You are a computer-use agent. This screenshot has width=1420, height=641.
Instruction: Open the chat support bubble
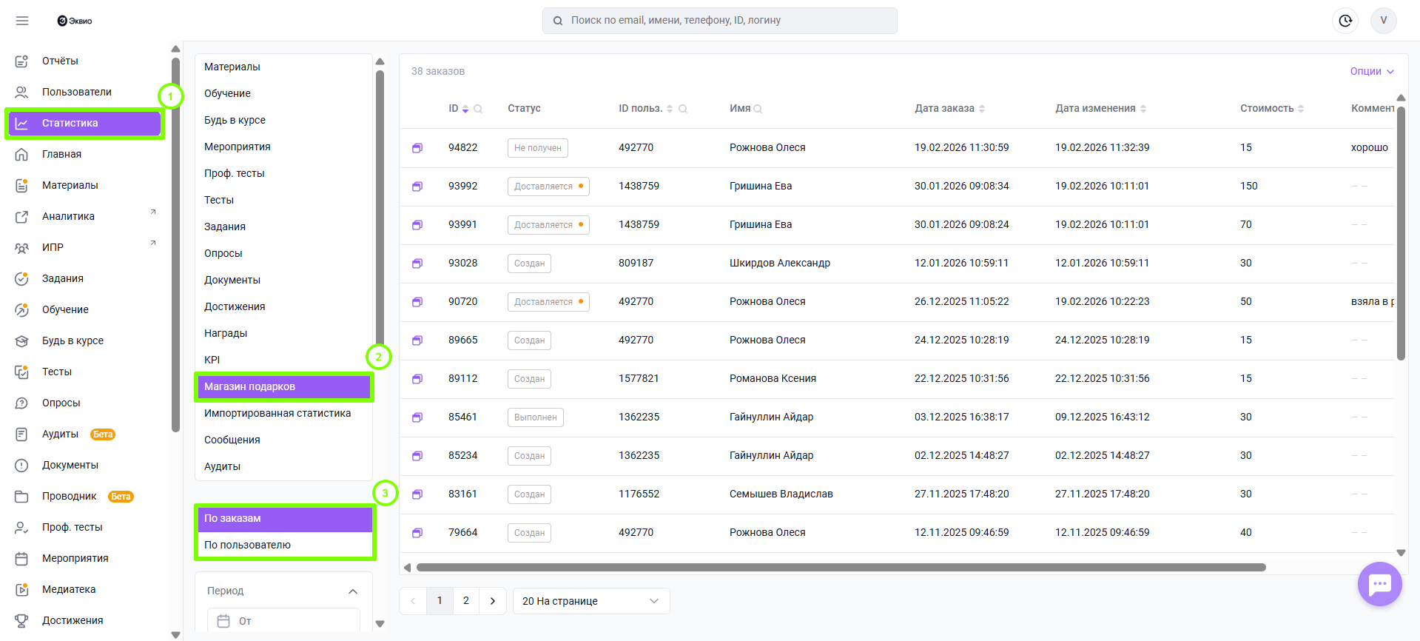coord(1379,584)
